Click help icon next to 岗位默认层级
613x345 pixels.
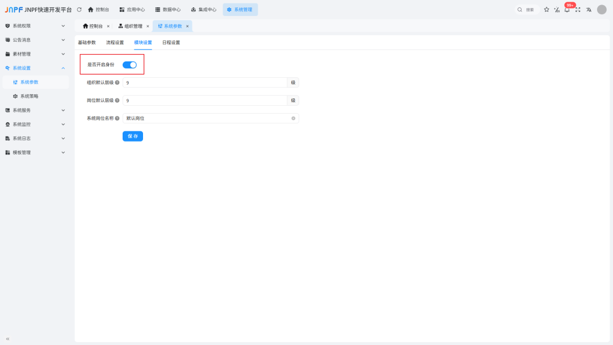117,101
